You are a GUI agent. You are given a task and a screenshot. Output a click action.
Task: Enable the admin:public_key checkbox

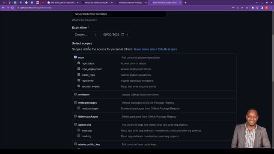click(75, 144)
